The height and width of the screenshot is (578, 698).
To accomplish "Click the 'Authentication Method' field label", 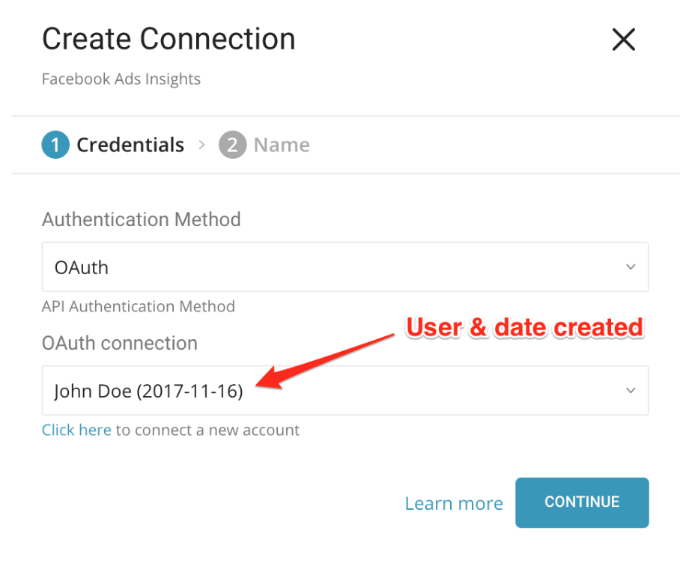I will click(x=142, y=220).
